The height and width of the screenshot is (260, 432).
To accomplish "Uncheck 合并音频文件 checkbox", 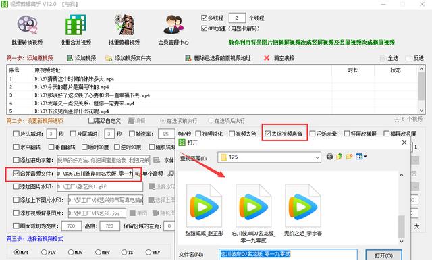I will (16, 173).
